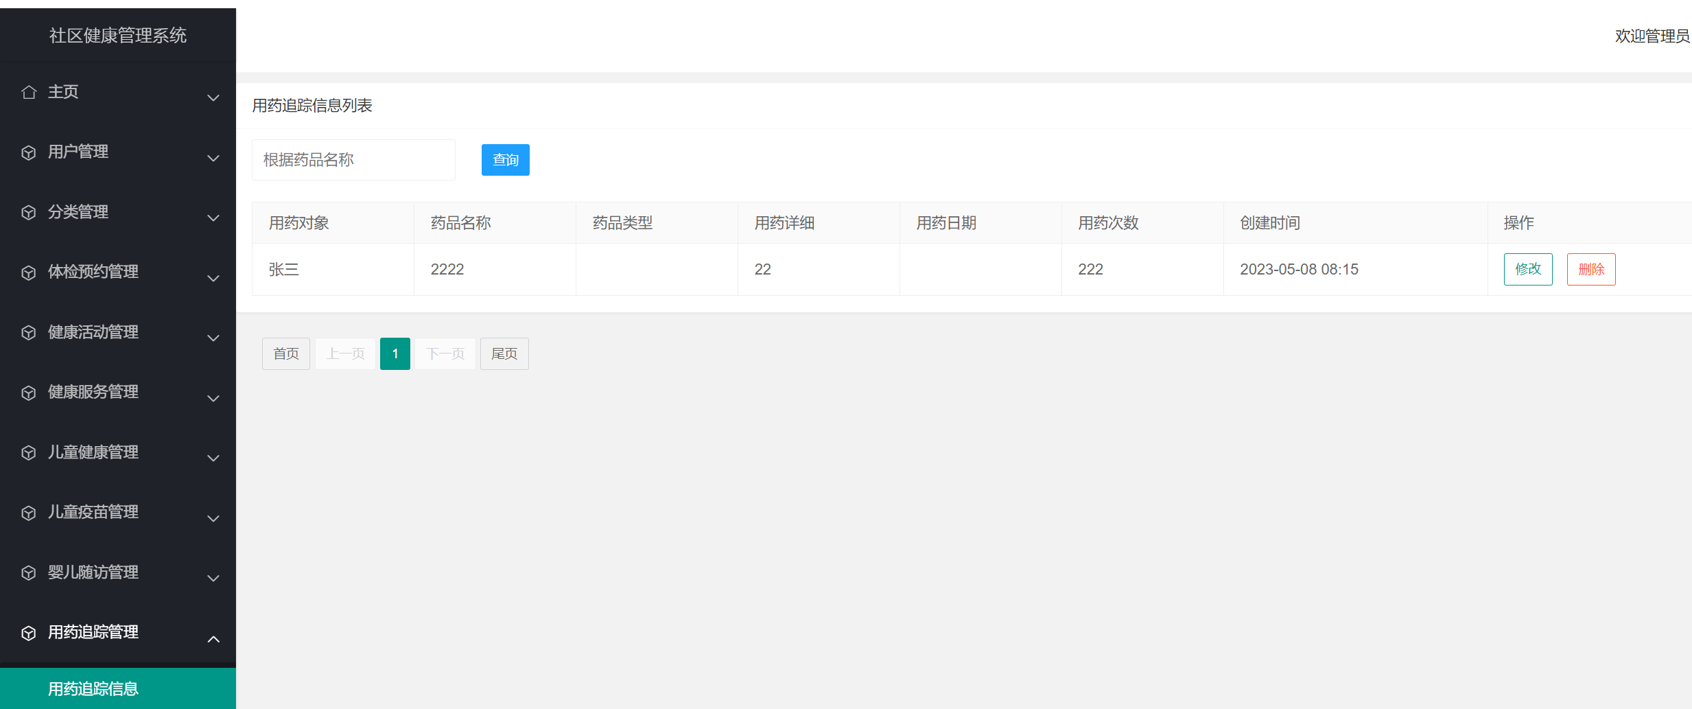This screenshot has width=1692, height=709.
Task: Click the home icon beside 主页
Action: 29,92
